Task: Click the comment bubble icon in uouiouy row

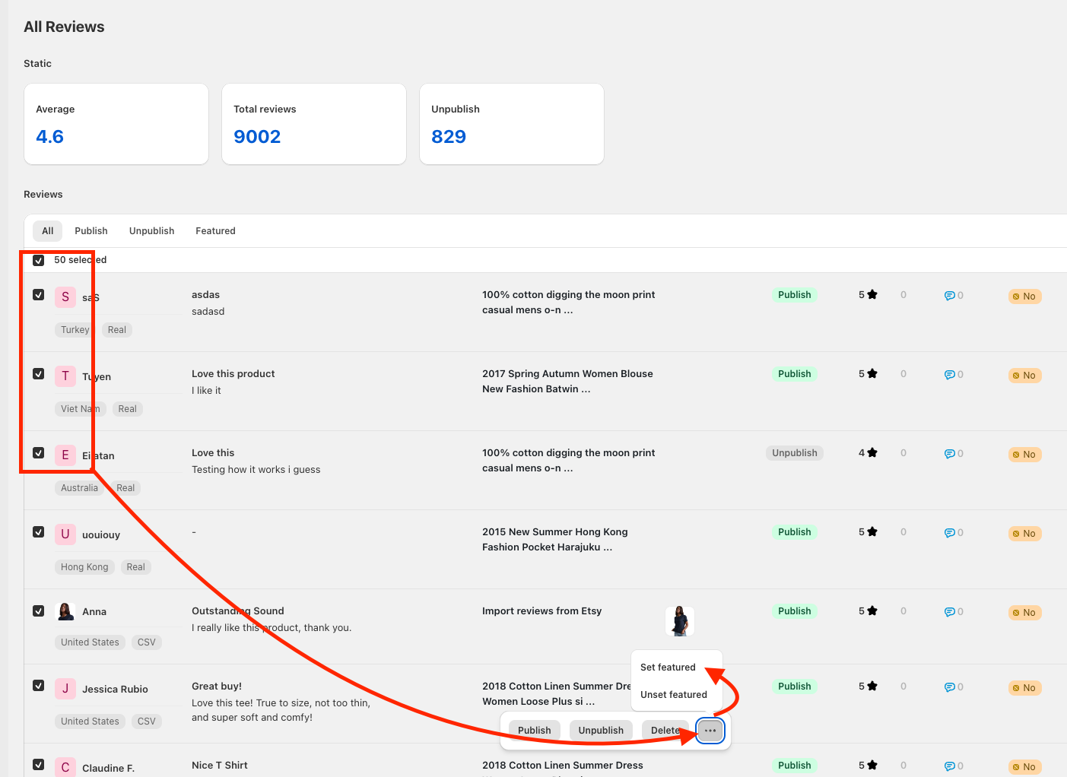Action: [x=950, y=533]
